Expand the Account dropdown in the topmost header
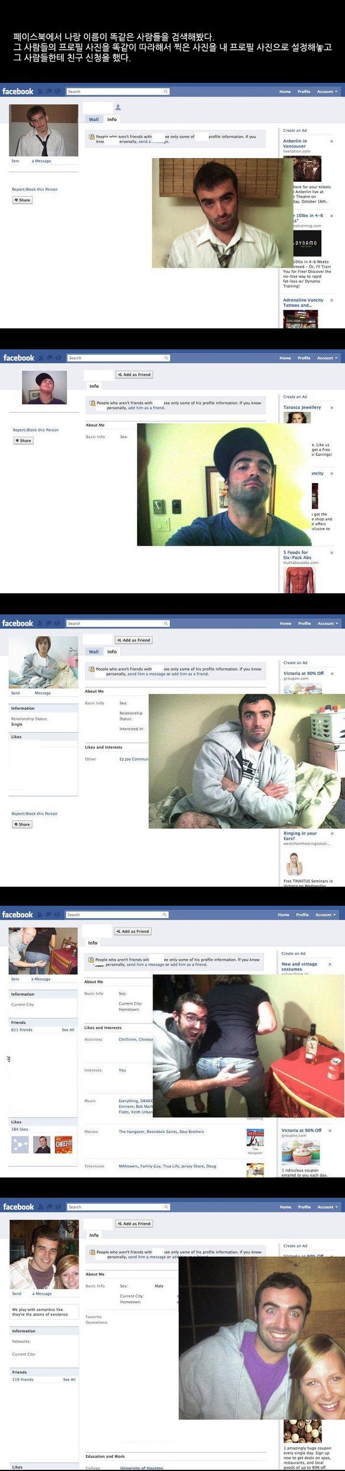345x1471 pixels. 327,92
